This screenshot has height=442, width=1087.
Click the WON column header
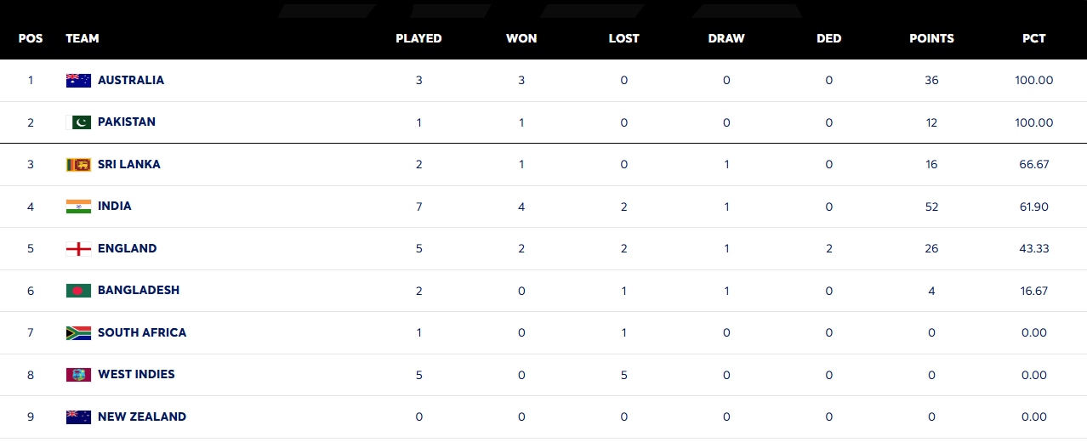click(x=521, y=38)
